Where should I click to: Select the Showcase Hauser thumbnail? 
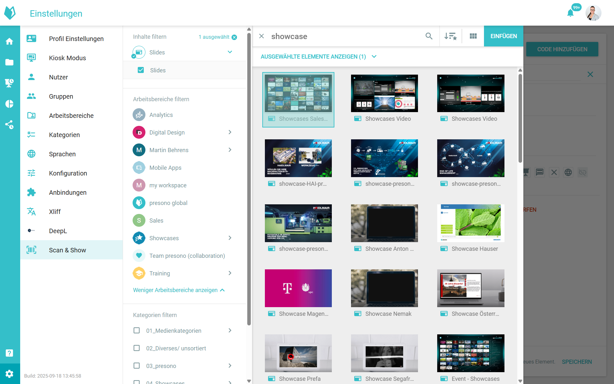pyautogui.click(x=471, y=223)
